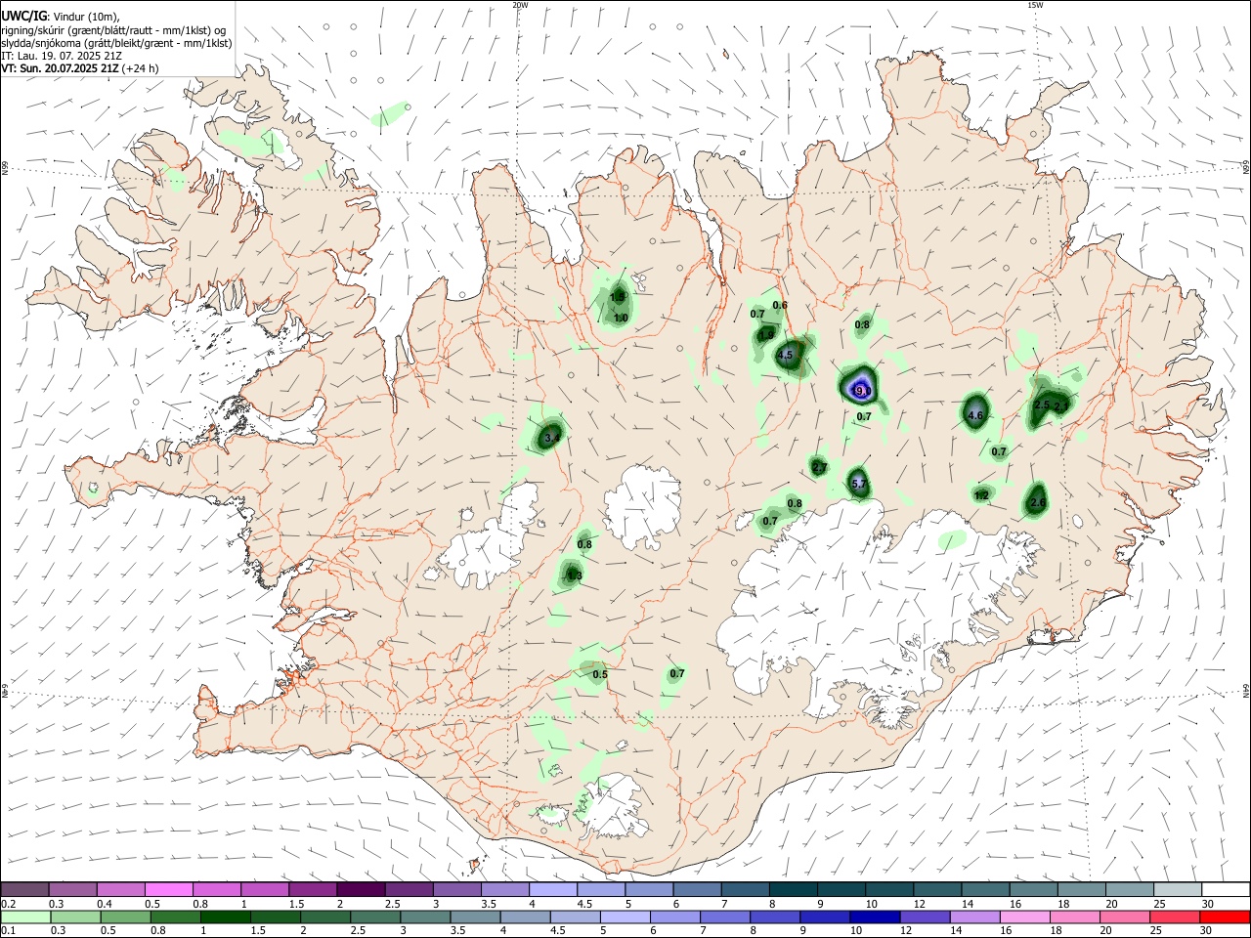Screen dimensions: 1251x938
Task: Click the 0.5 precipitation label in the south
Action: pos(600,675)
